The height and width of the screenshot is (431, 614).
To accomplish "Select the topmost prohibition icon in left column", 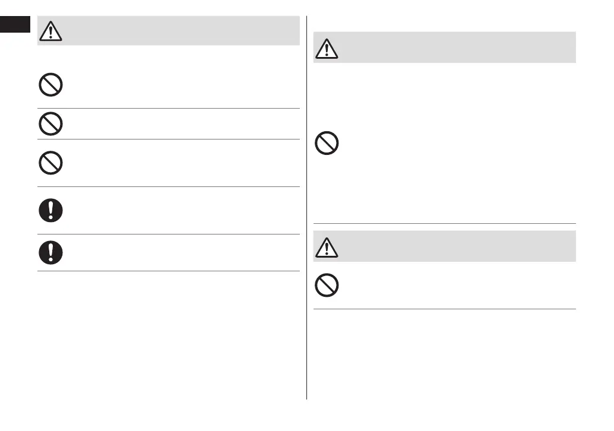I will (x=51, y=85).
